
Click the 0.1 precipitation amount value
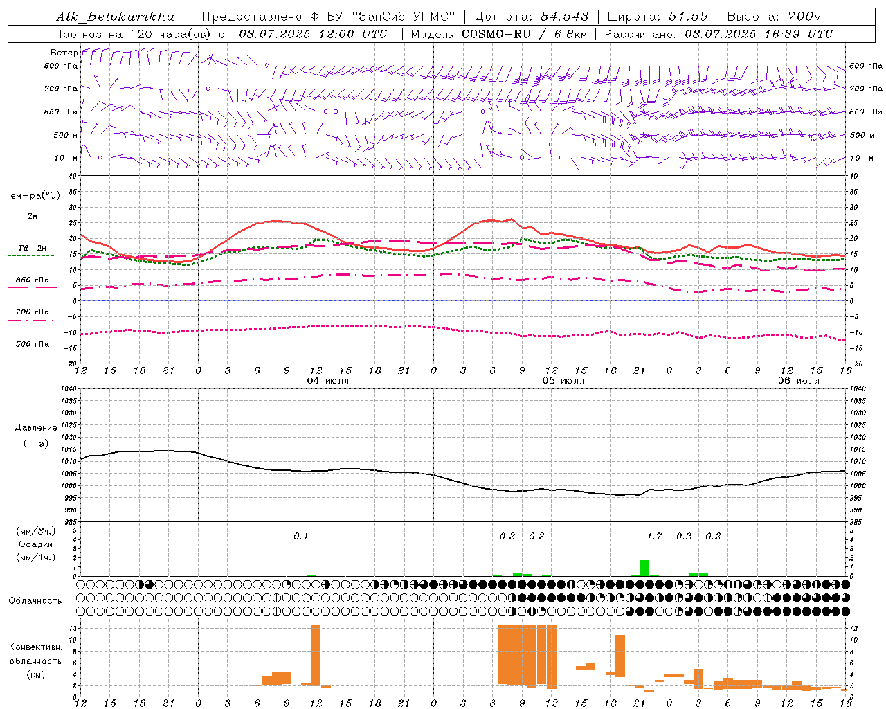(301, 536)
